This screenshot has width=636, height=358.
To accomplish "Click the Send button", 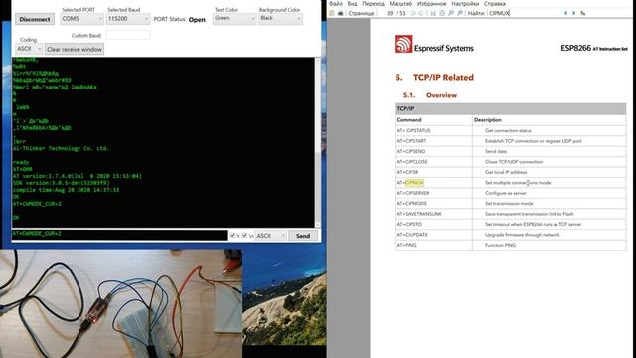I will [x=303, y=236].
